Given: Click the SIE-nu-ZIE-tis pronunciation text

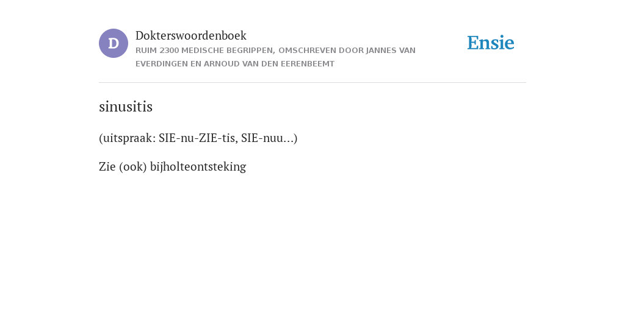Looking at the screenshot, I should [198, 138].
